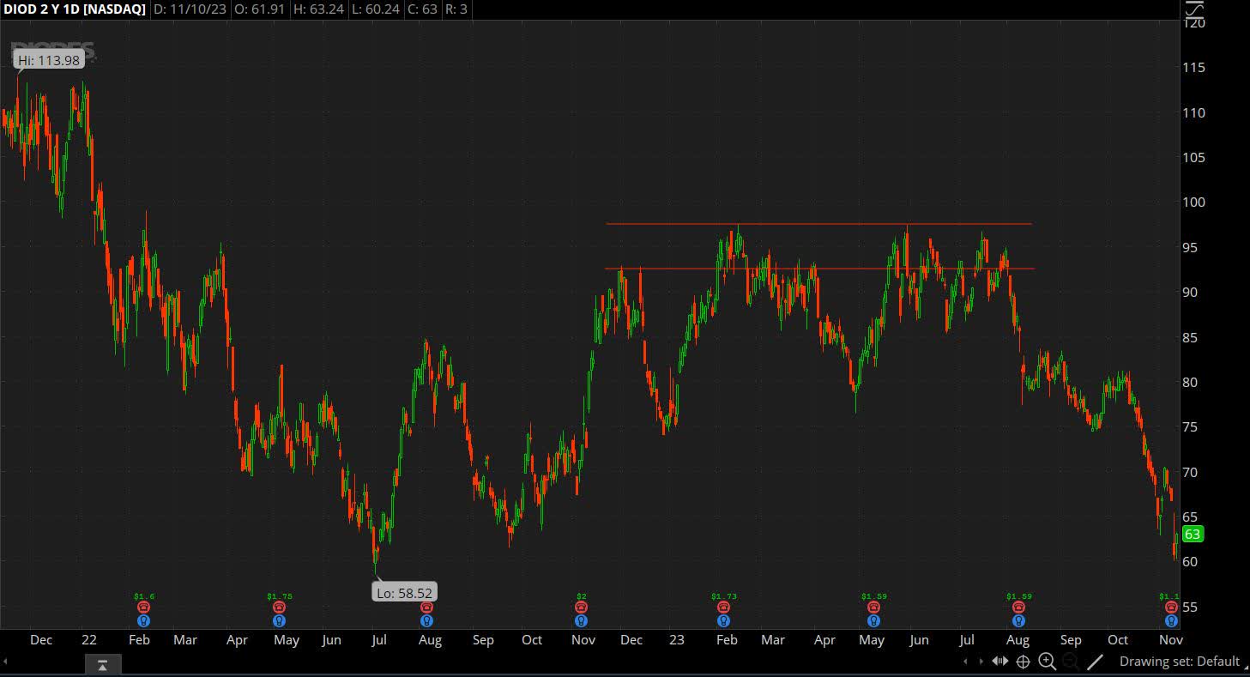1250x677 pixels.
Task: Activate the horizontal pan tool icon
Action: [999, 662]
